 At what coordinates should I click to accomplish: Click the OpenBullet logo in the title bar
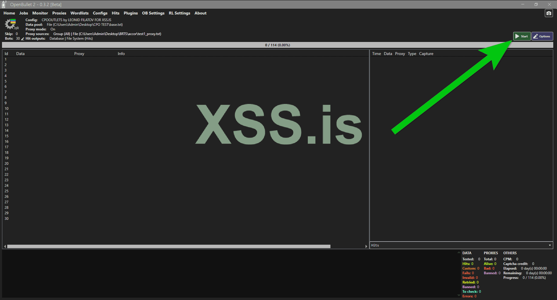click(x=4, y=4)
